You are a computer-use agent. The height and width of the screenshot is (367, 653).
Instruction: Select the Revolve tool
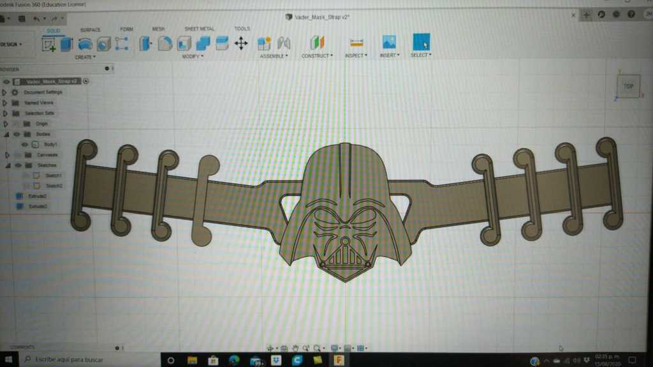(x=85, y=44)
